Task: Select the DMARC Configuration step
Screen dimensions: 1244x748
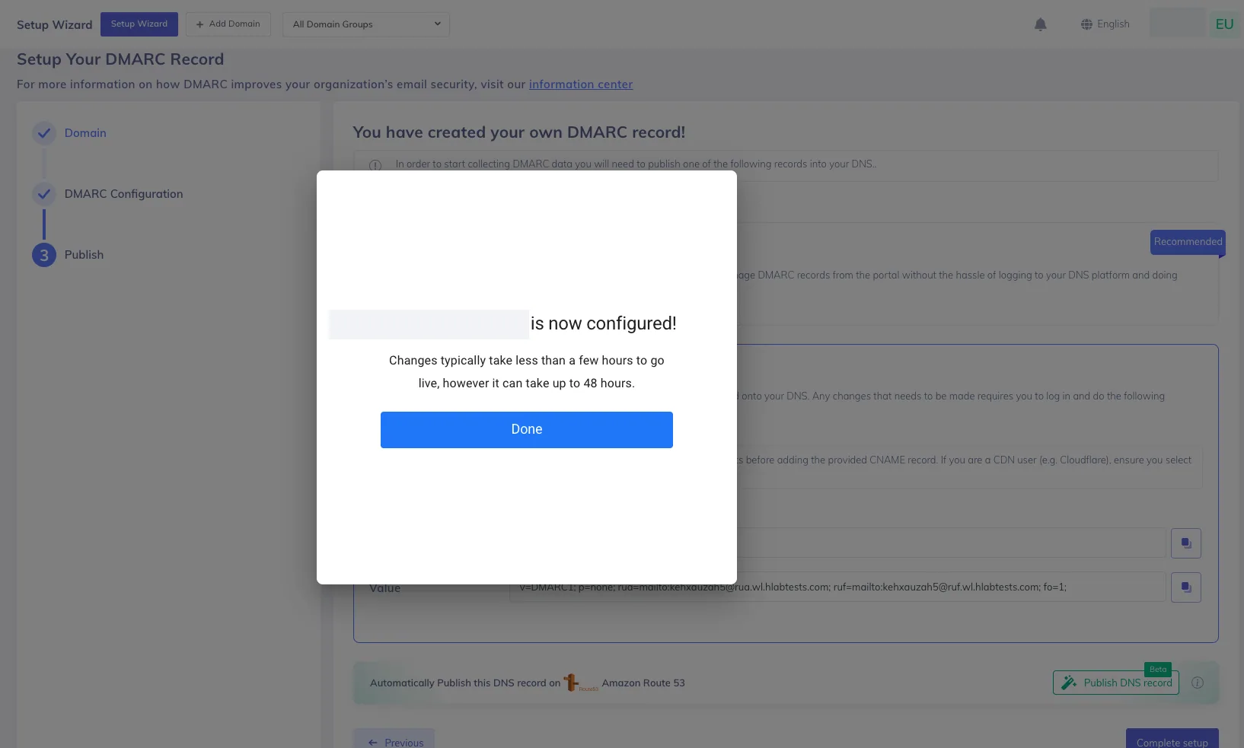Action: (123, 194)
